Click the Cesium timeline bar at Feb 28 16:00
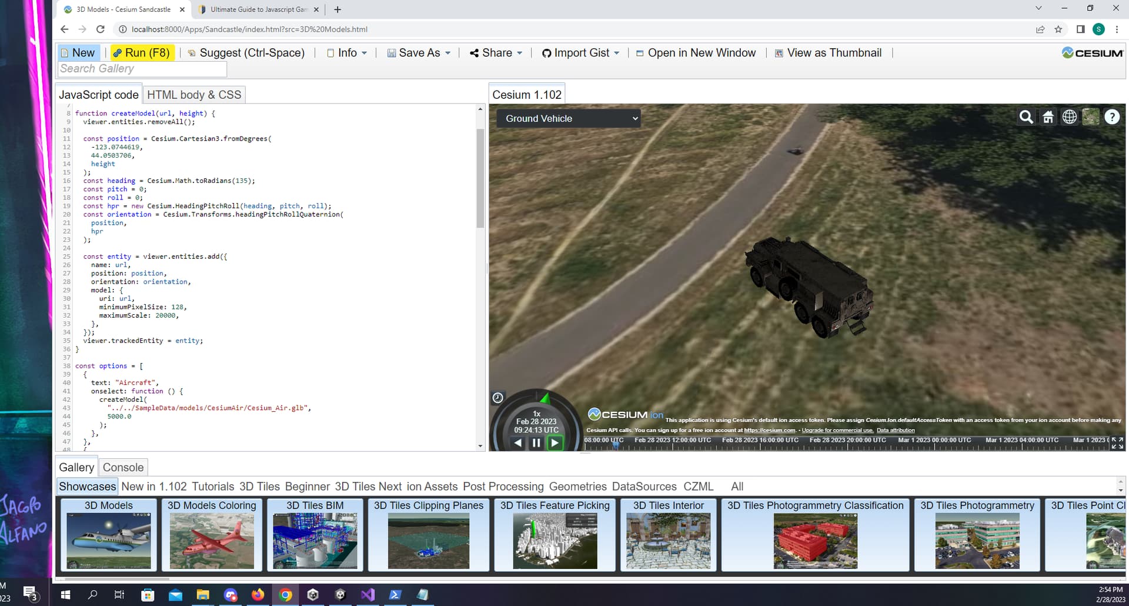Viewport: 1129px width, 606px height. point(760,443)
